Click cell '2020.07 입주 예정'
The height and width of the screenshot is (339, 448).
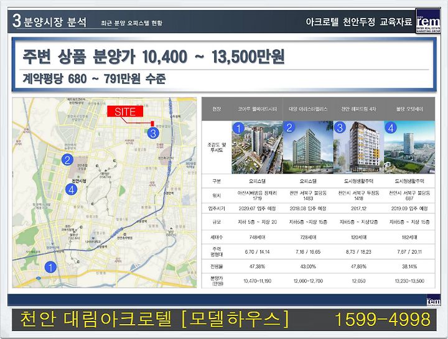(x=257, y=208)
